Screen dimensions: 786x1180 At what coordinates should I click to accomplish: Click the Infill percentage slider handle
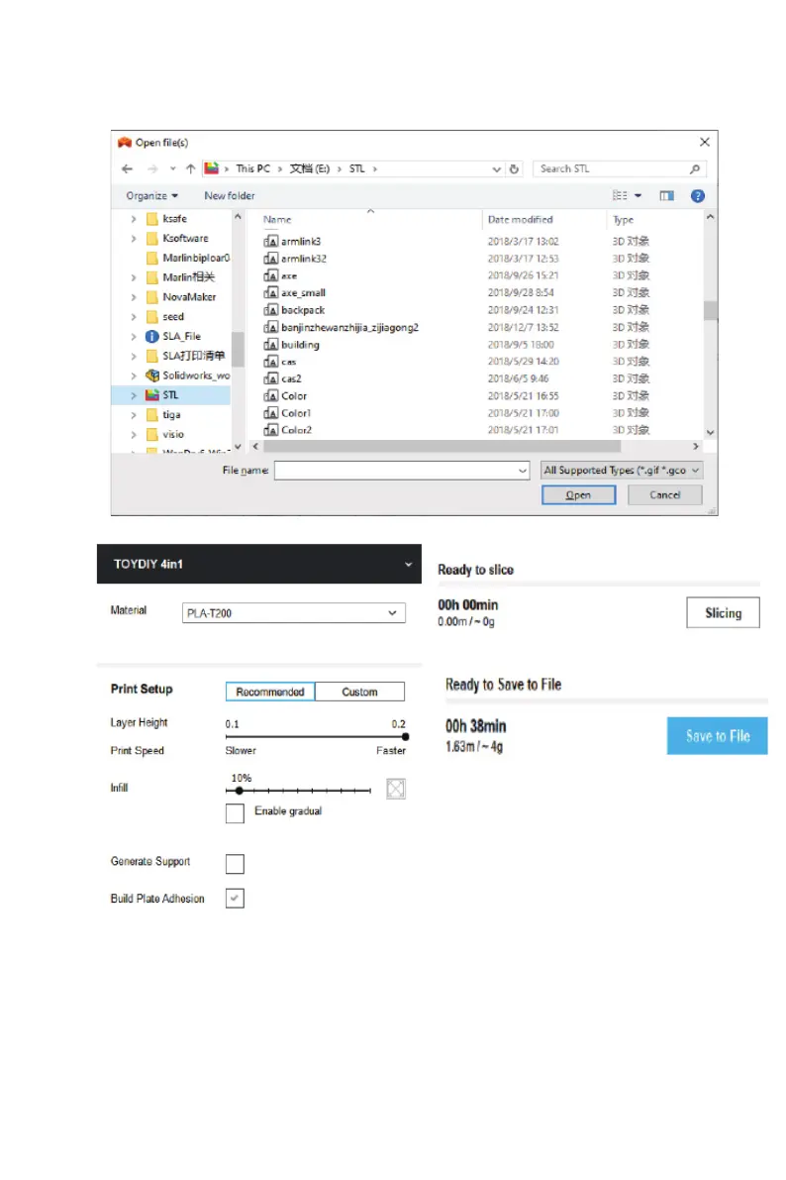pyautogui.click(x=240, y=791)
